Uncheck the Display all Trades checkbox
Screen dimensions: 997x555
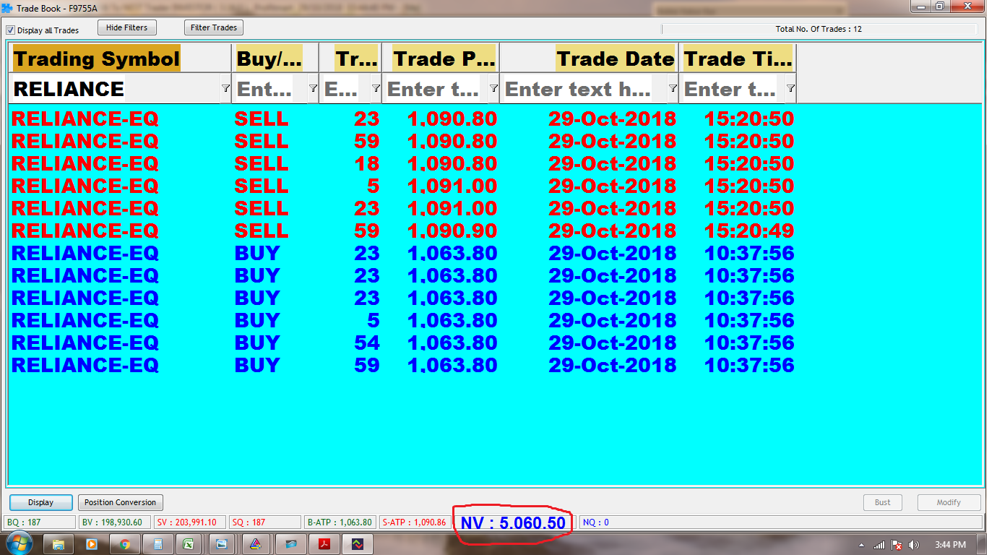coord(11,30)
